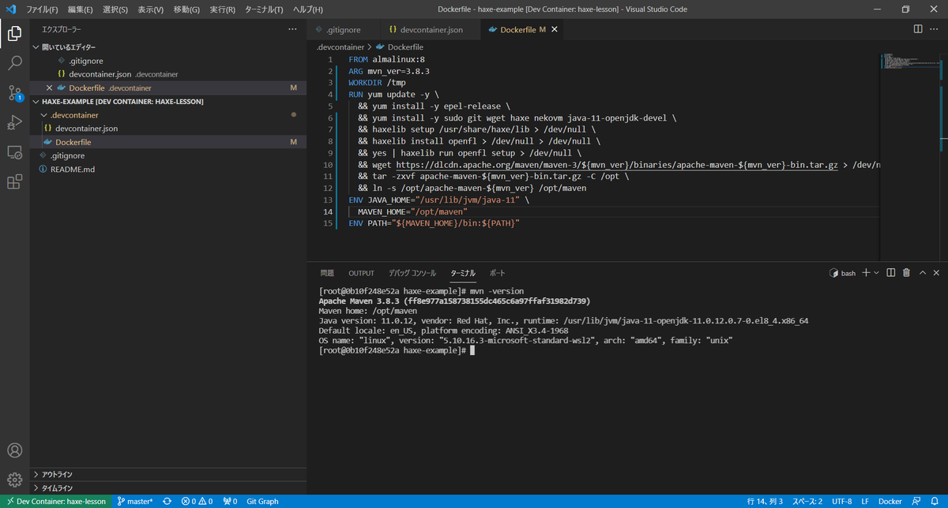The width and height of the screenshot is (948, 508).
Task: Open the Remote Explorer icon in activity bar
Action: pyautogui.click(x=14, y=152)
